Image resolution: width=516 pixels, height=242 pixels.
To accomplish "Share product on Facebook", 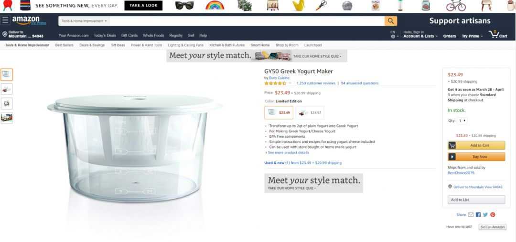I will 478,215.
